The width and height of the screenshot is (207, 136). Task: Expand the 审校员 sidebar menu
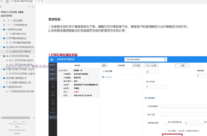[53, 117]
